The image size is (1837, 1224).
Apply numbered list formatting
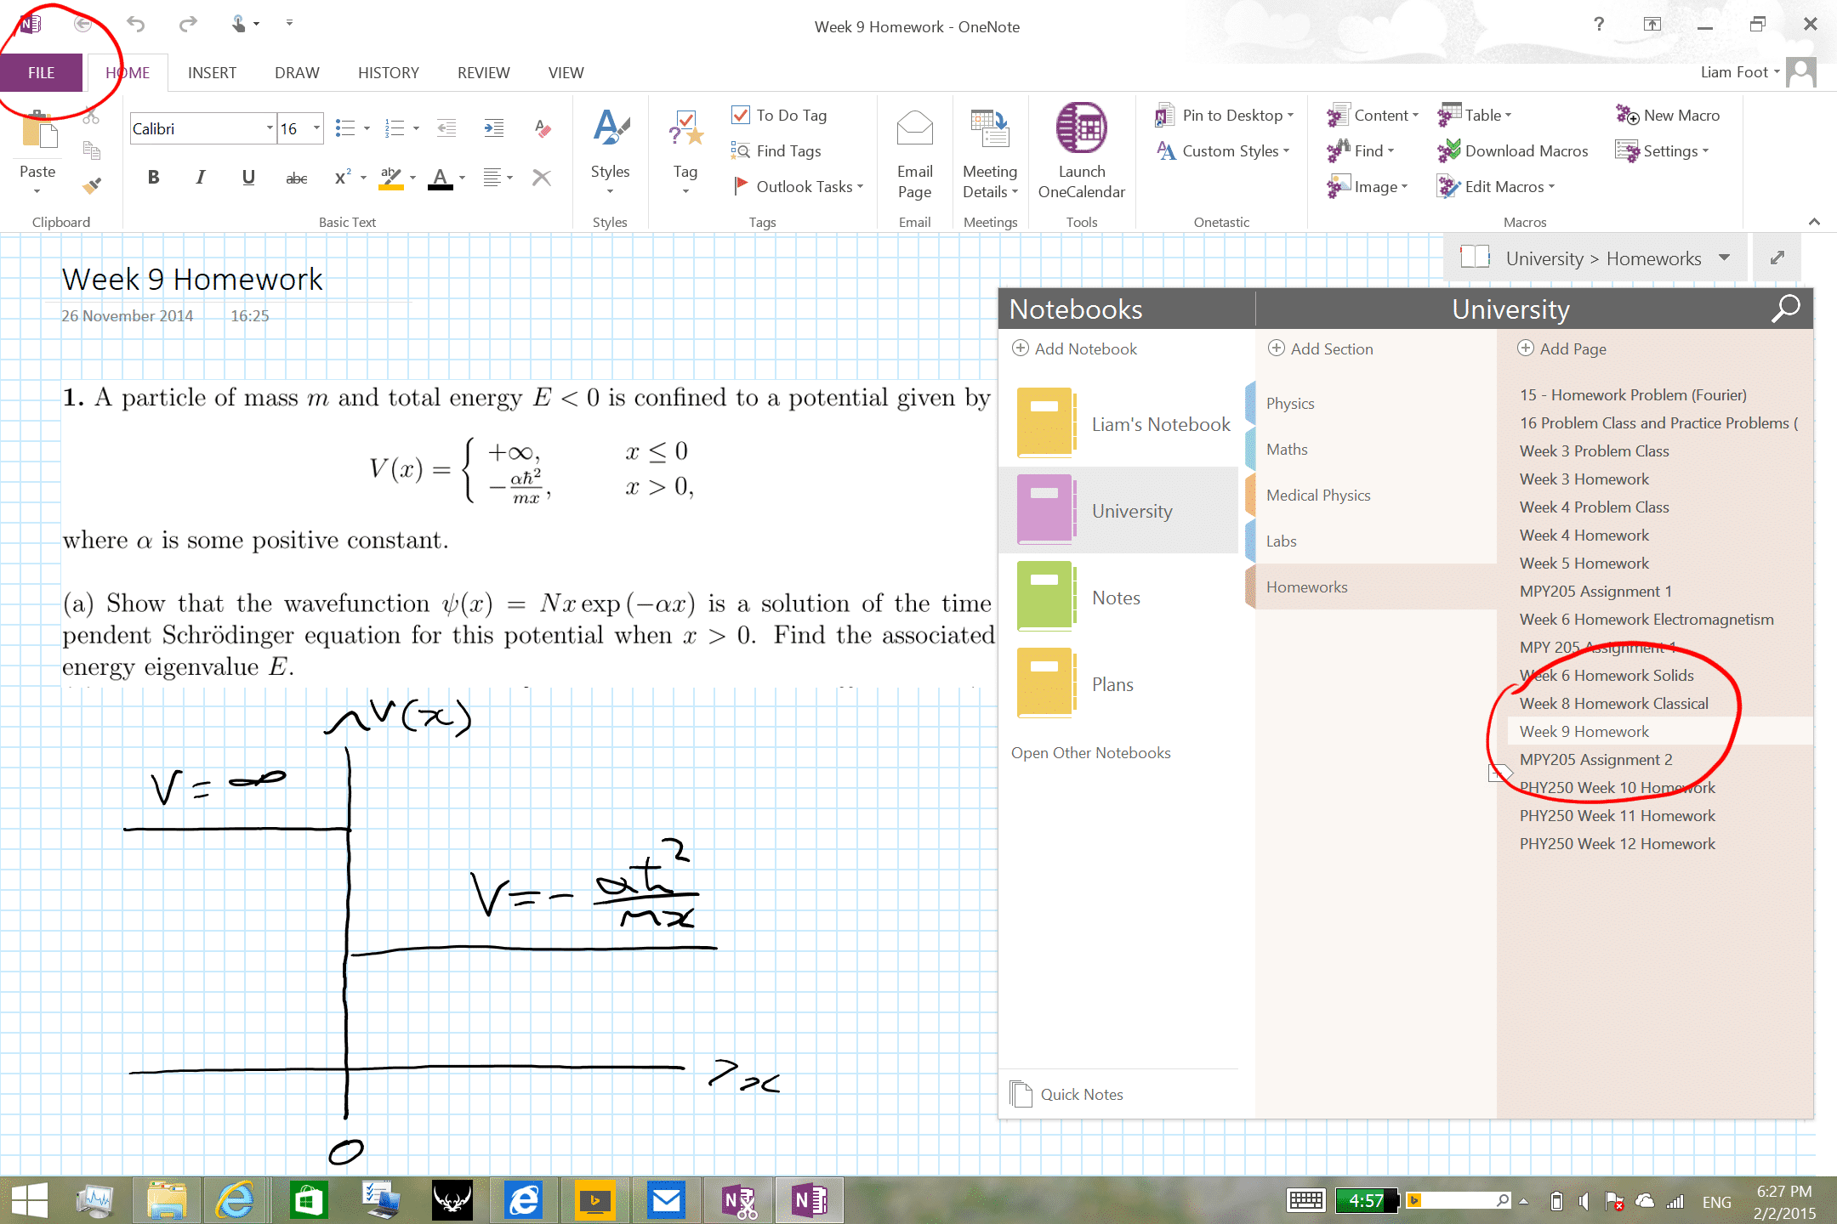tap(394, 128)
